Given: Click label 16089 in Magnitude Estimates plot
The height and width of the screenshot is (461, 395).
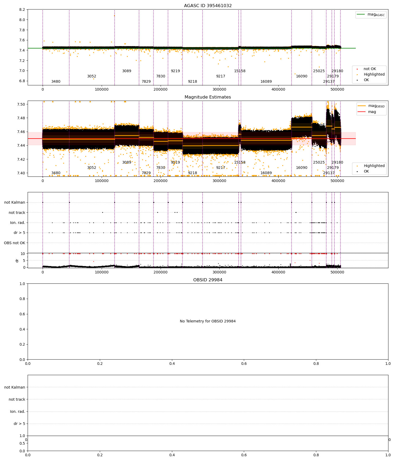Looking at the screenshot, I should (x=266, y=173).
